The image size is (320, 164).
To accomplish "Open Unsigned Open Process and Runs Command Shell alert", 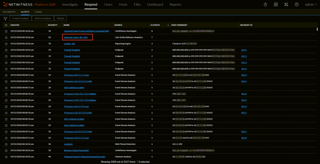I will click(86, 31).
